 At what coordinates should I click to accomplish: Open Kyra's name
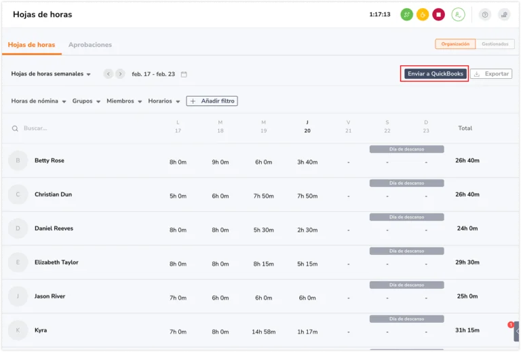point(41,330)
